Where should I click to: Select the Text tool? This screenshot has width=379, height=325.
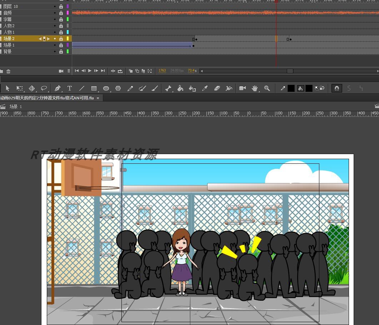[x=70, y=88]
